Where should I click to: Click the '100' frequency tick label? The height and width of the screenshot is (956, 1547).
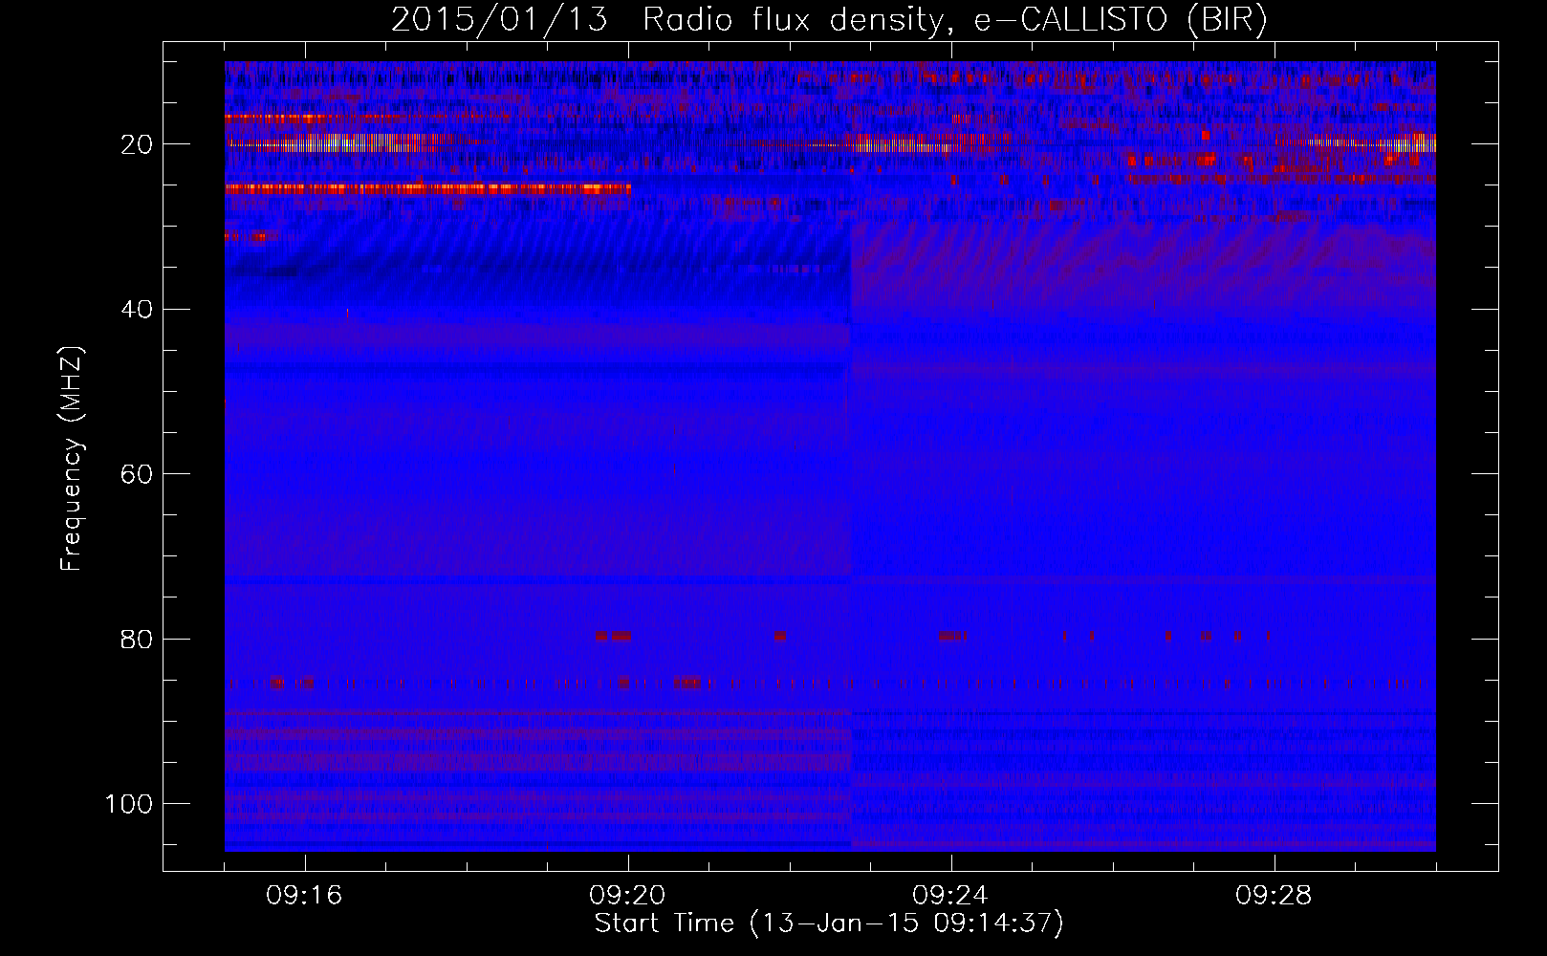pos(129,804)
